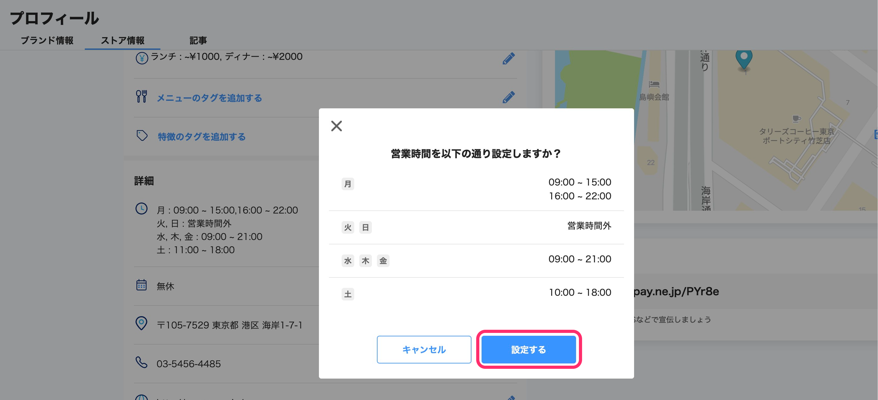Screen dimensions: 878x400
Task: Click the pencil icon beside lunch price
Action: pyautogui.click(x=508, y=59)
